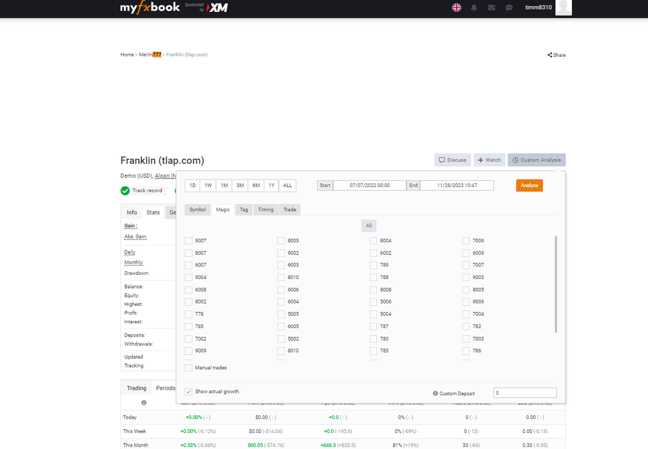Click the orange Analyze button
The width and height of the screenshot is (648, 449).
529,186
